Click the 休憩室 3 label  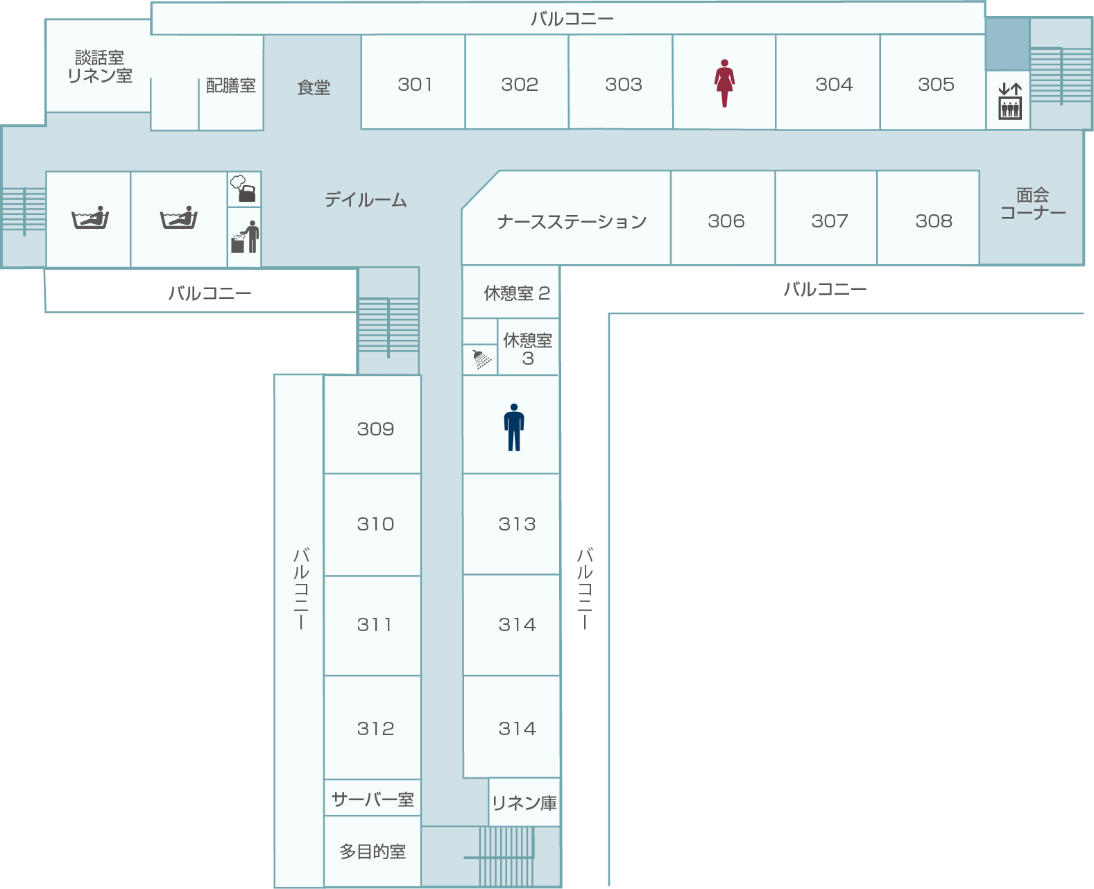(528, 349)
